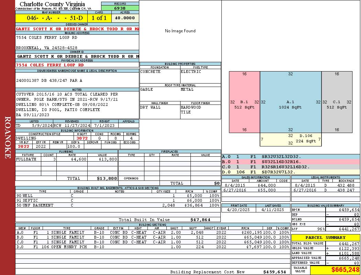
Task: Select the 90 WELL built-in row
Action: (118, 196)
